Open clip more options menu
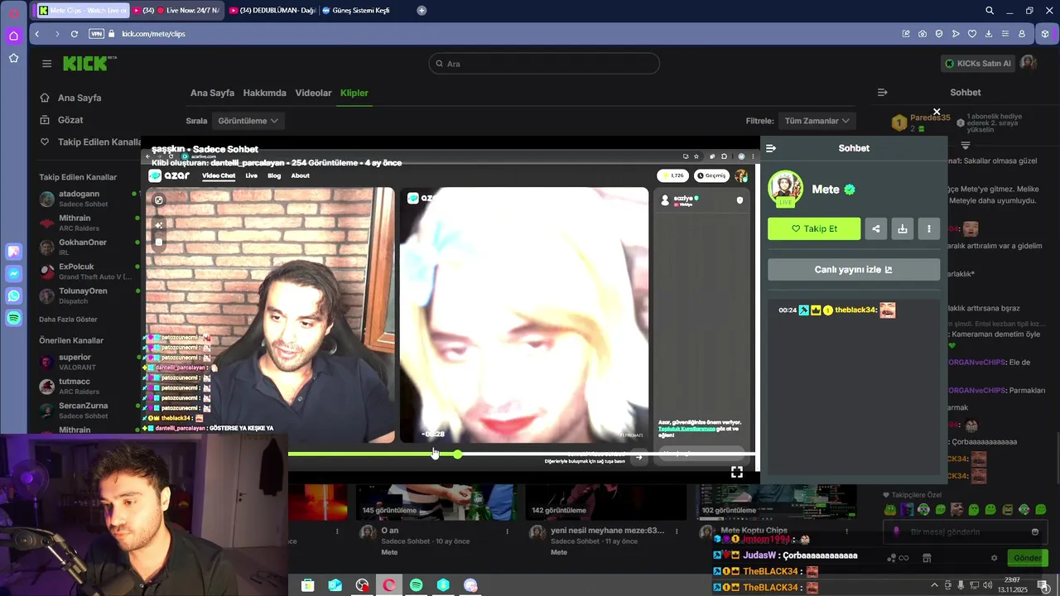The width and height of the screenshot is (1060, 596). click(x=929, y=228)
